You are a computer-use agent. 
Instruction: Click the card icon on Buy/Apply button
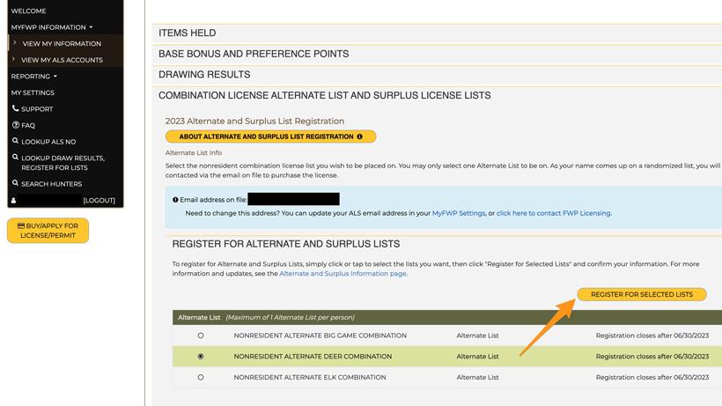21,226
